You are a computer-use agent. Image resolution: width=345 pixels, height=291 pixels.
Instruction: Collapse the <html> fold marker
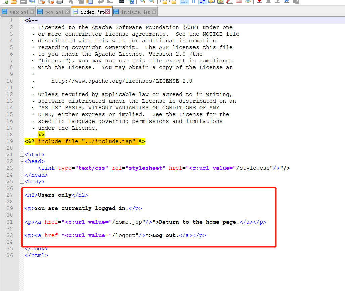click(22, 155)
